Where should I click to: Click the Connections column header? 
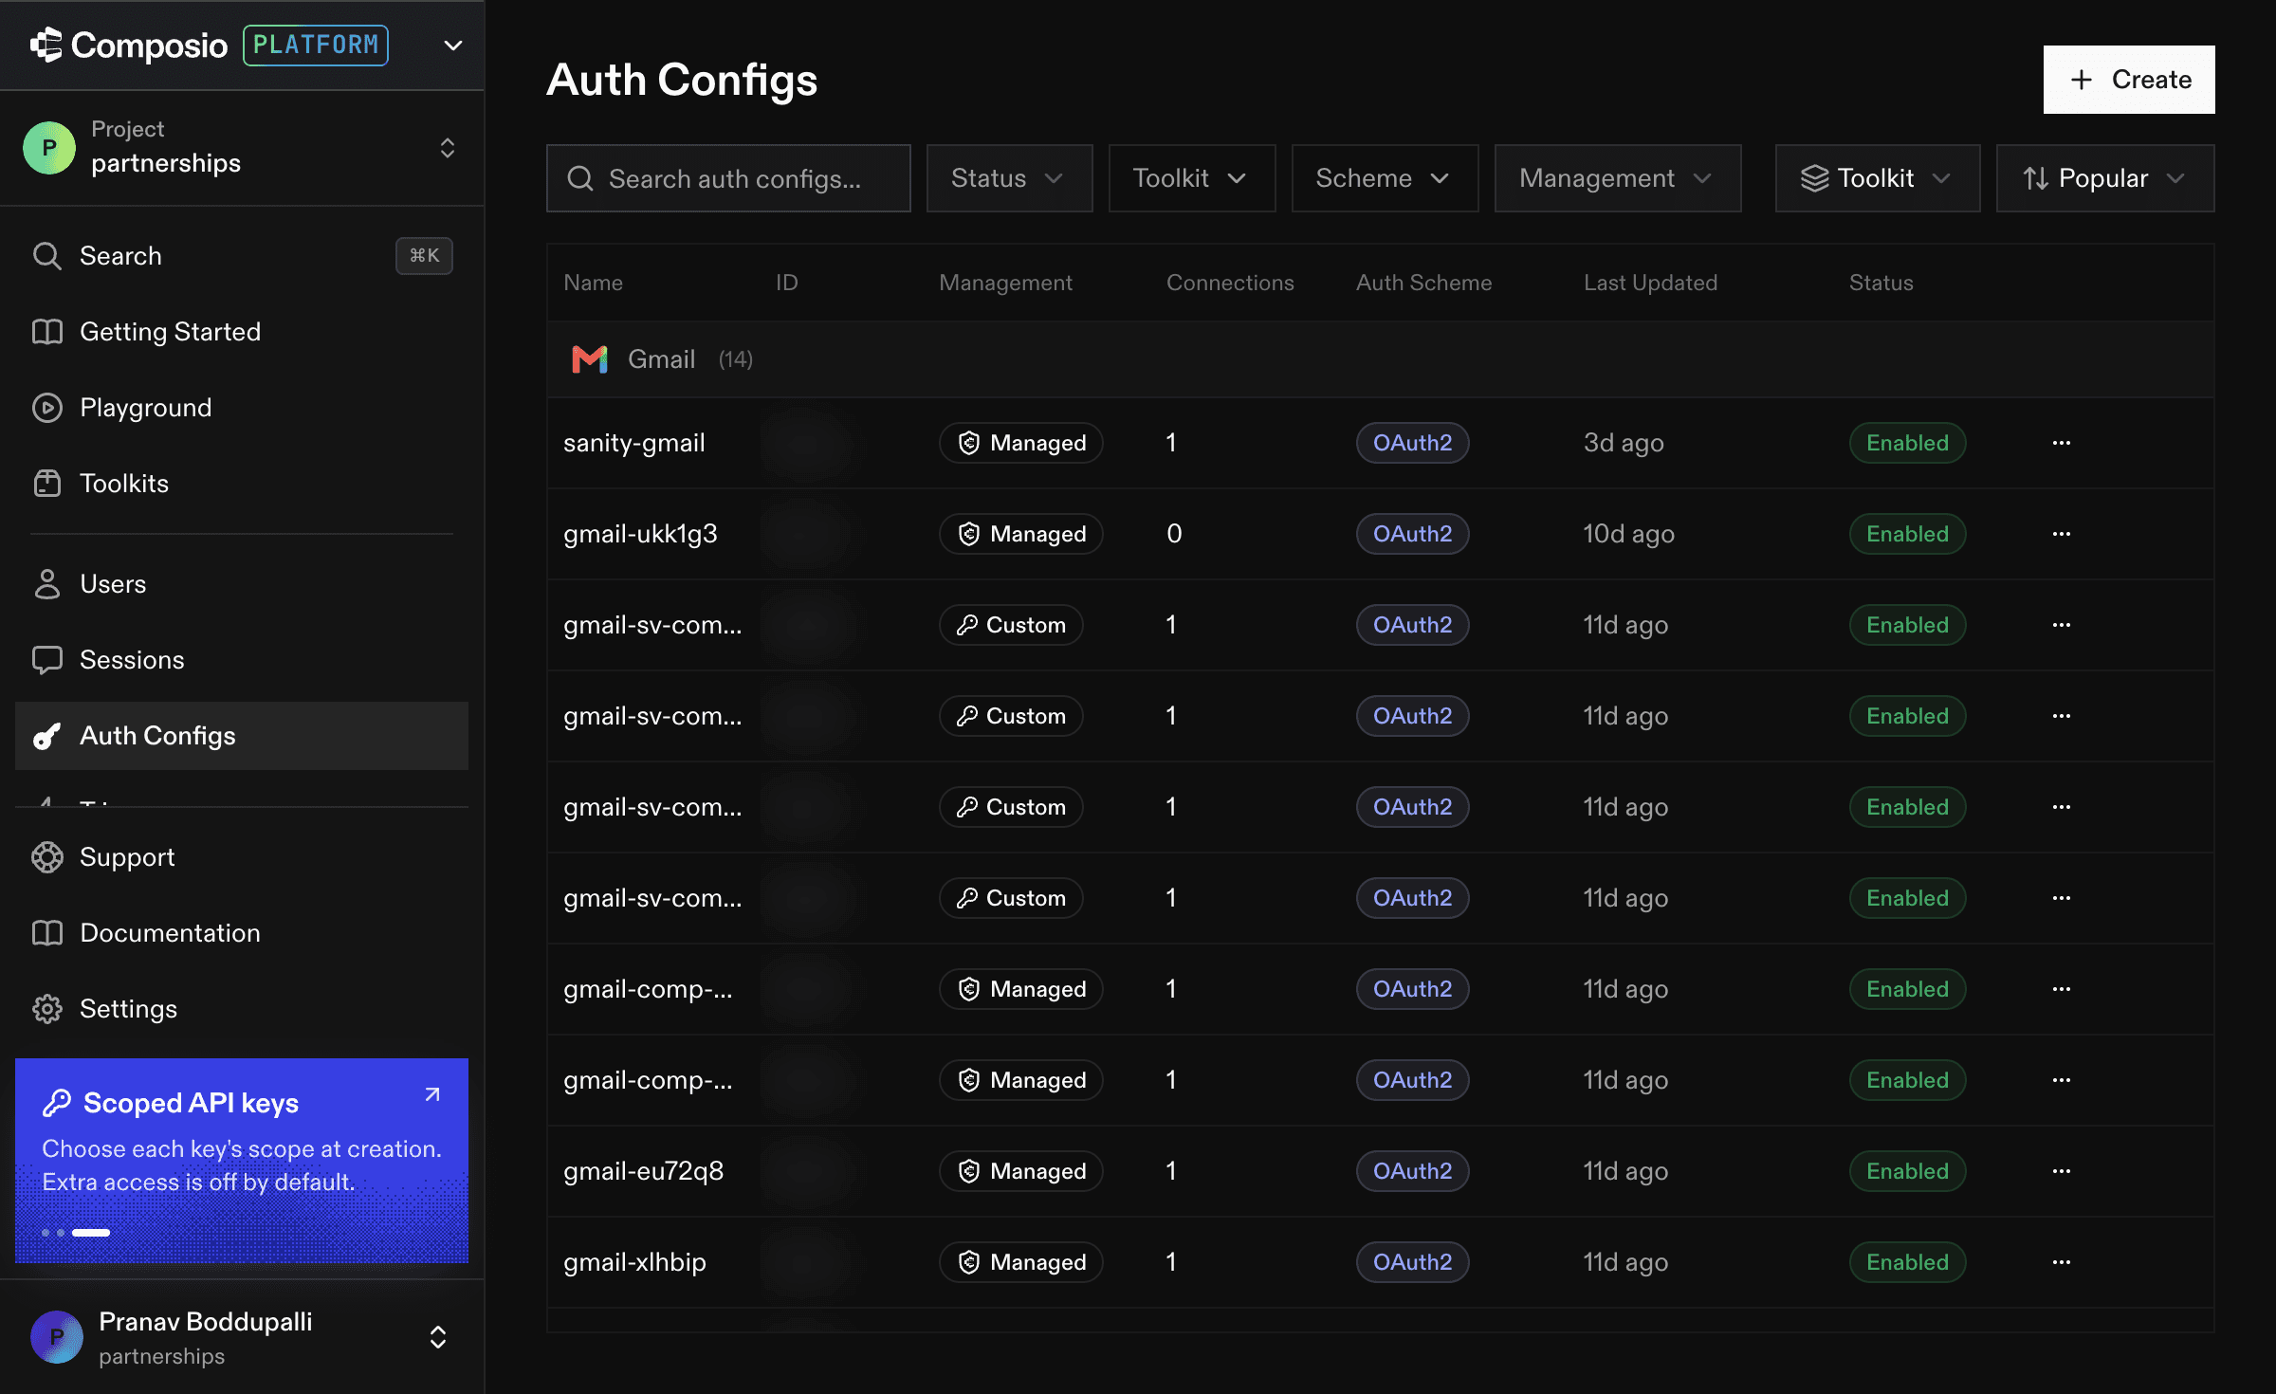click(x=1230, y=283)
